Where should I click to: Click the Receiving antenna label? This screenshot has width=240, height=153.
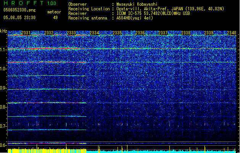pyautogui.click(x=88, y=18)
